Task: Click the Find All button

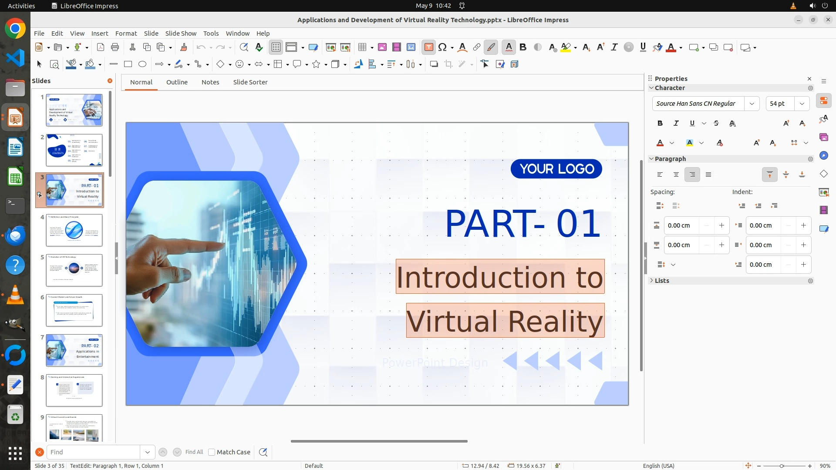Action: point(194,452)
